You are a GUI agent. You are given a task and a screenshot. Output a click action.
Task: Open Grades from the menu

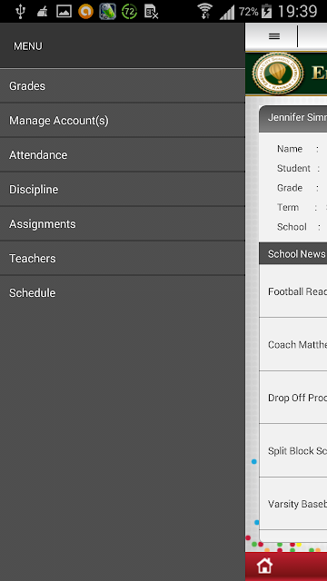123,85
